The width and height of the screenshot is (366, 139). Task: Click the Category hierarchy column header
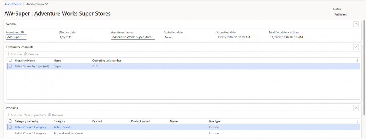tap(27, 121)
